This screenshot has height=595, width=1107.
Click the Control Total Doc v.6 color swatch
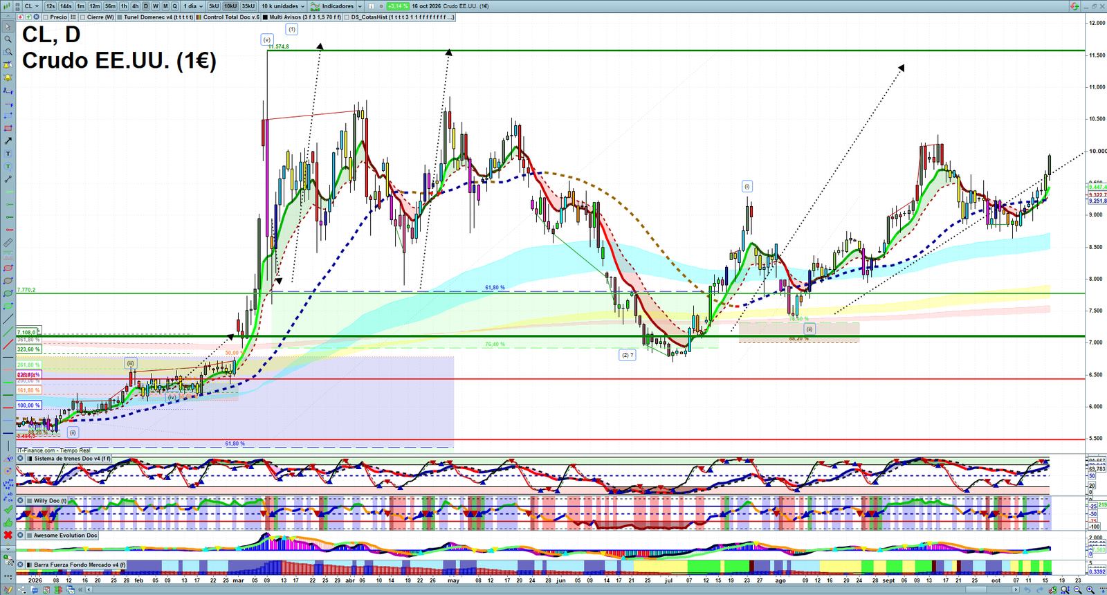pyautogui.click(x=199, y=17)
